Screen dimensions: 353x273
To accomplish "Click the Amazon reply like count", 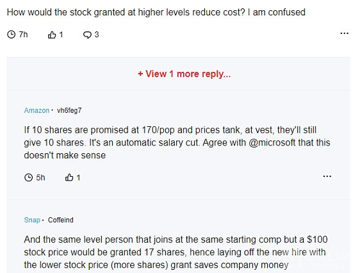I will point(78,178).
